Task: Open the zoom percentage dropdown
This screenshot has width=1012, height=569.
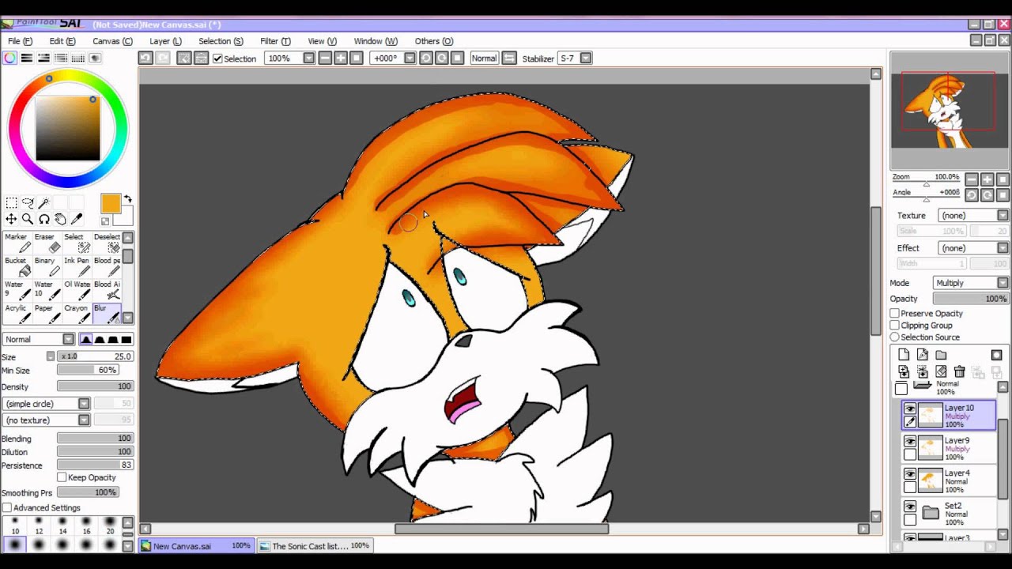Action: click(x=308, y=58)
